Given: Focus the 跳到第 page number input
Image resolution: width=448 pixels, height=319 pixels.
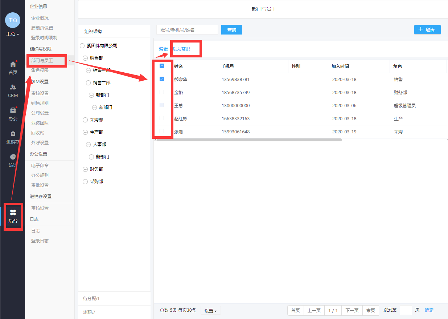Looking at the screenshot, I should 406,310.
